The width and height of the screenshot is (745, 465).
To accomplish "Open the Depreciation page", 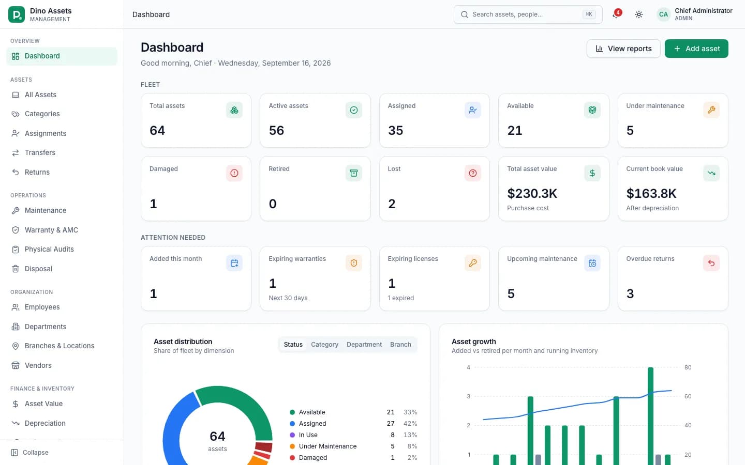I will point(62,423).
